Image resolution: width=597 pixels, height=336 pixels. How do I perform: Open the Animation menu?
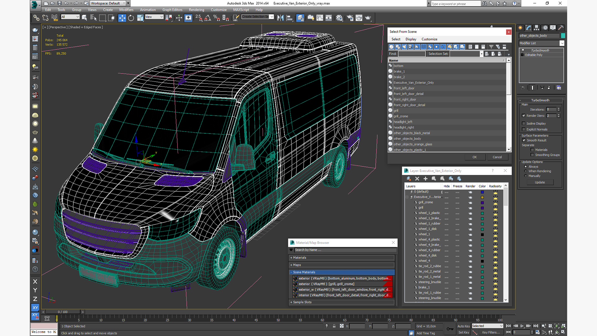(148, 10)
